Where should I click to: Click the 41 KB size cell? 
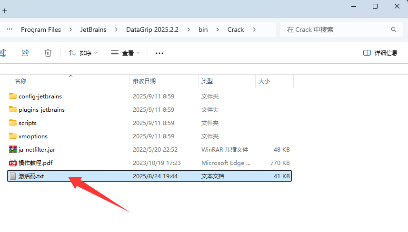pyautogui.click(x=281, y=176)
